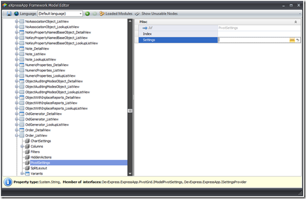Select ObjectWithInplaceReports_ListView tree item
The width and height of the screenshot is (306, 199).
click(x=51, y=103)
